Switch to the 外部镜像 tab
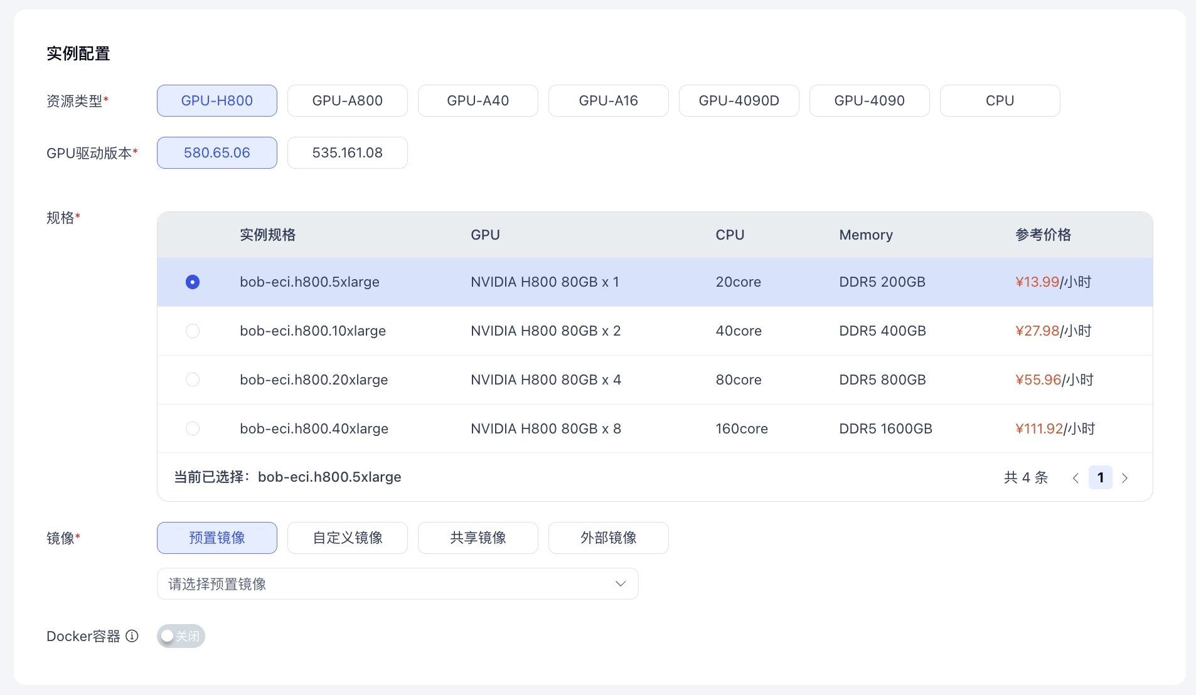 pos(609,538)
